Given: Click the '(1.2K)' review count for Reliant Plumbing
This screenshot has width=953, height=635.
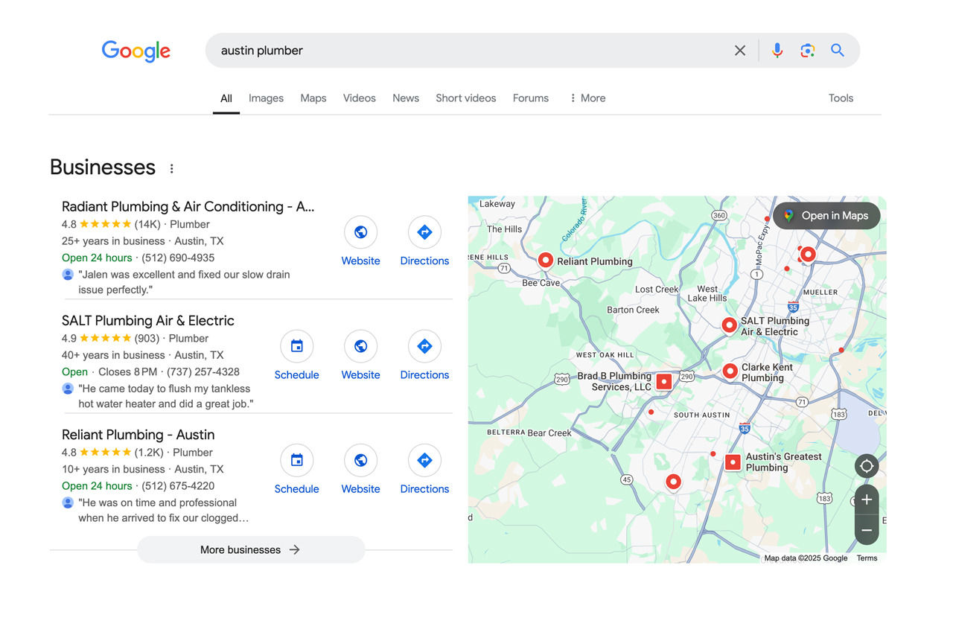Looking at the screenshot, I should click(x=150, y=452).
